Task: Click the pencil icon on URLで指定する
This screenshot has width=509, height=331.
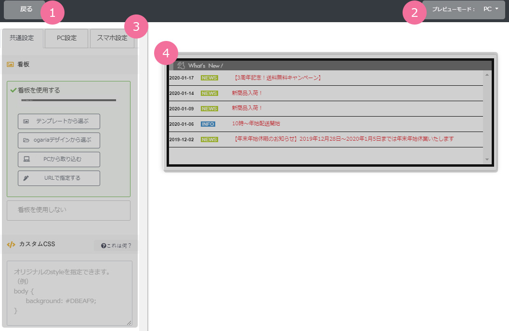Action: [26, 178]
